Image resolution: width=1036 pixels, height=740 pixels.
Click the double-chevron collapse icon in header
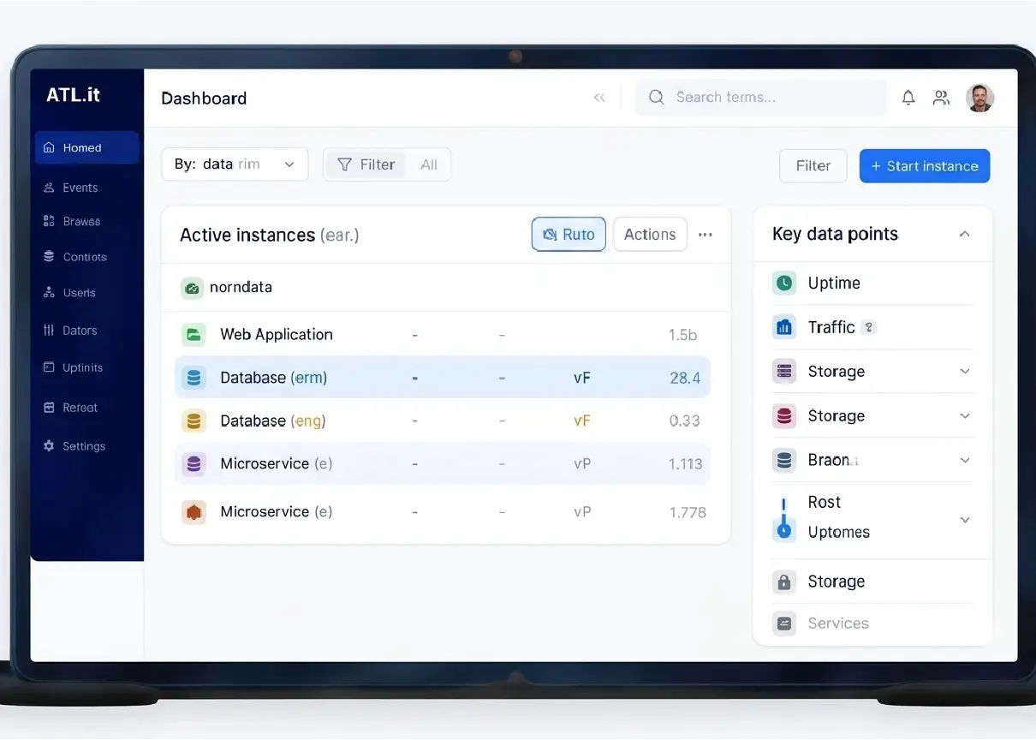[599, 98]
